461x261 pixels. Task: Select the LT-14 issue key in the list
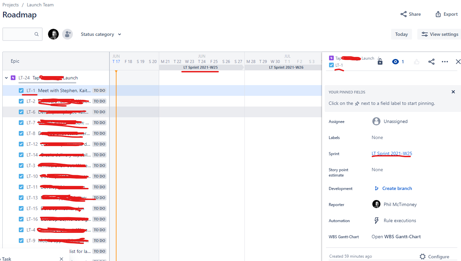(32, 155)
